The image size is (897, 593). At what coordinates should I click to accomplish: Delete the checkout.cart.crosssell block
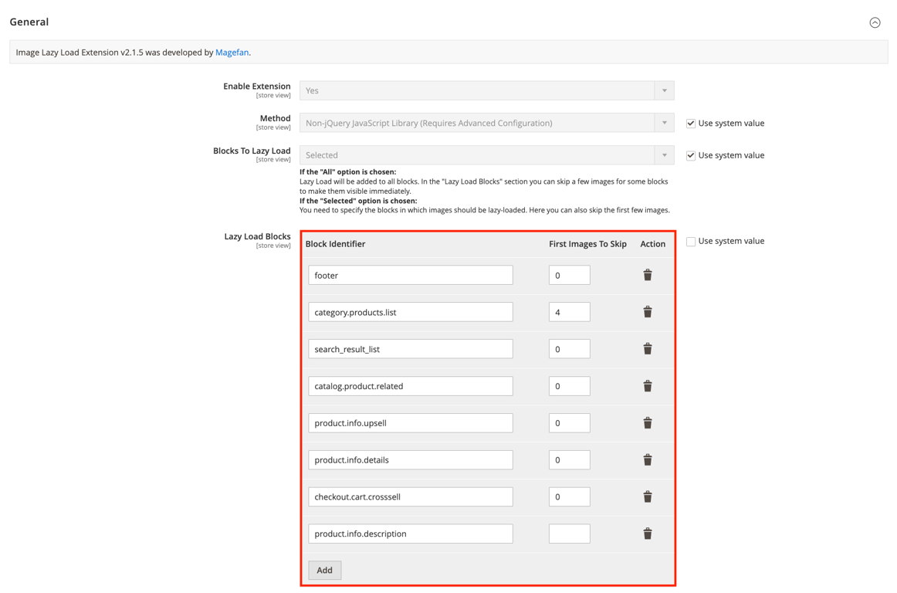[x=647, y=496]
